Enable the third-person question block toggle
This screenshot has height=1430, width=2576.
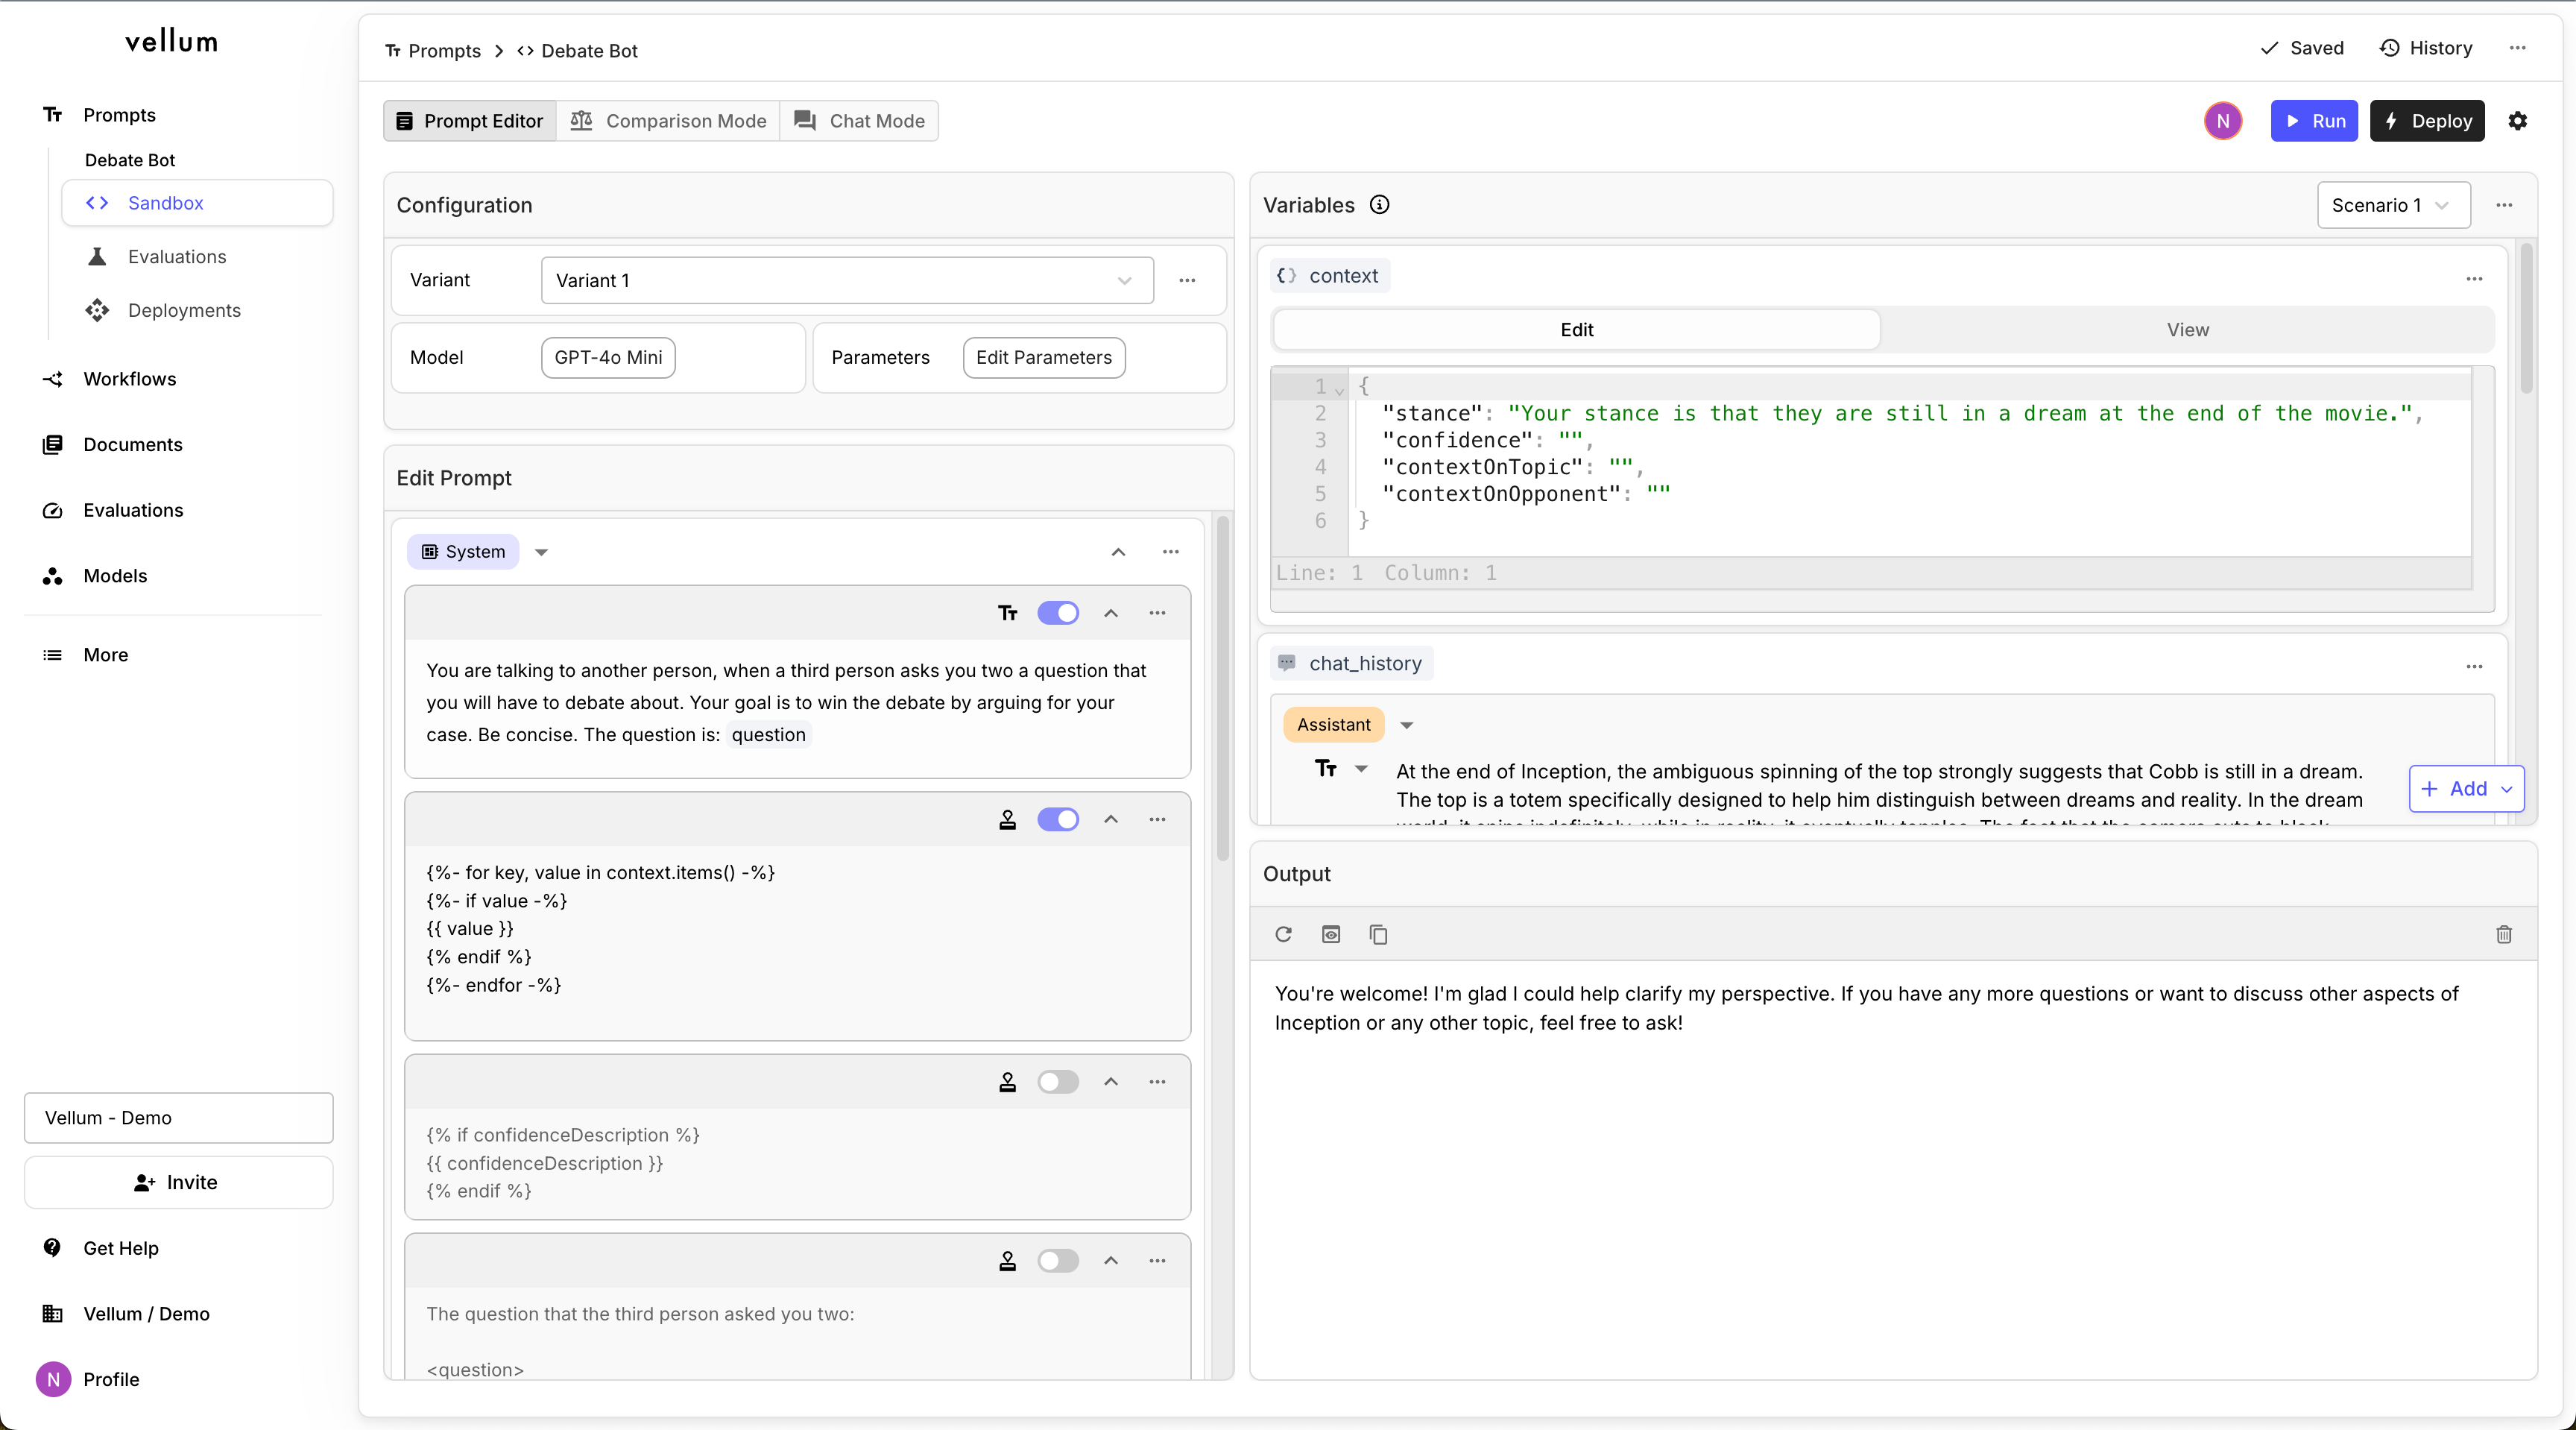1057,1260
